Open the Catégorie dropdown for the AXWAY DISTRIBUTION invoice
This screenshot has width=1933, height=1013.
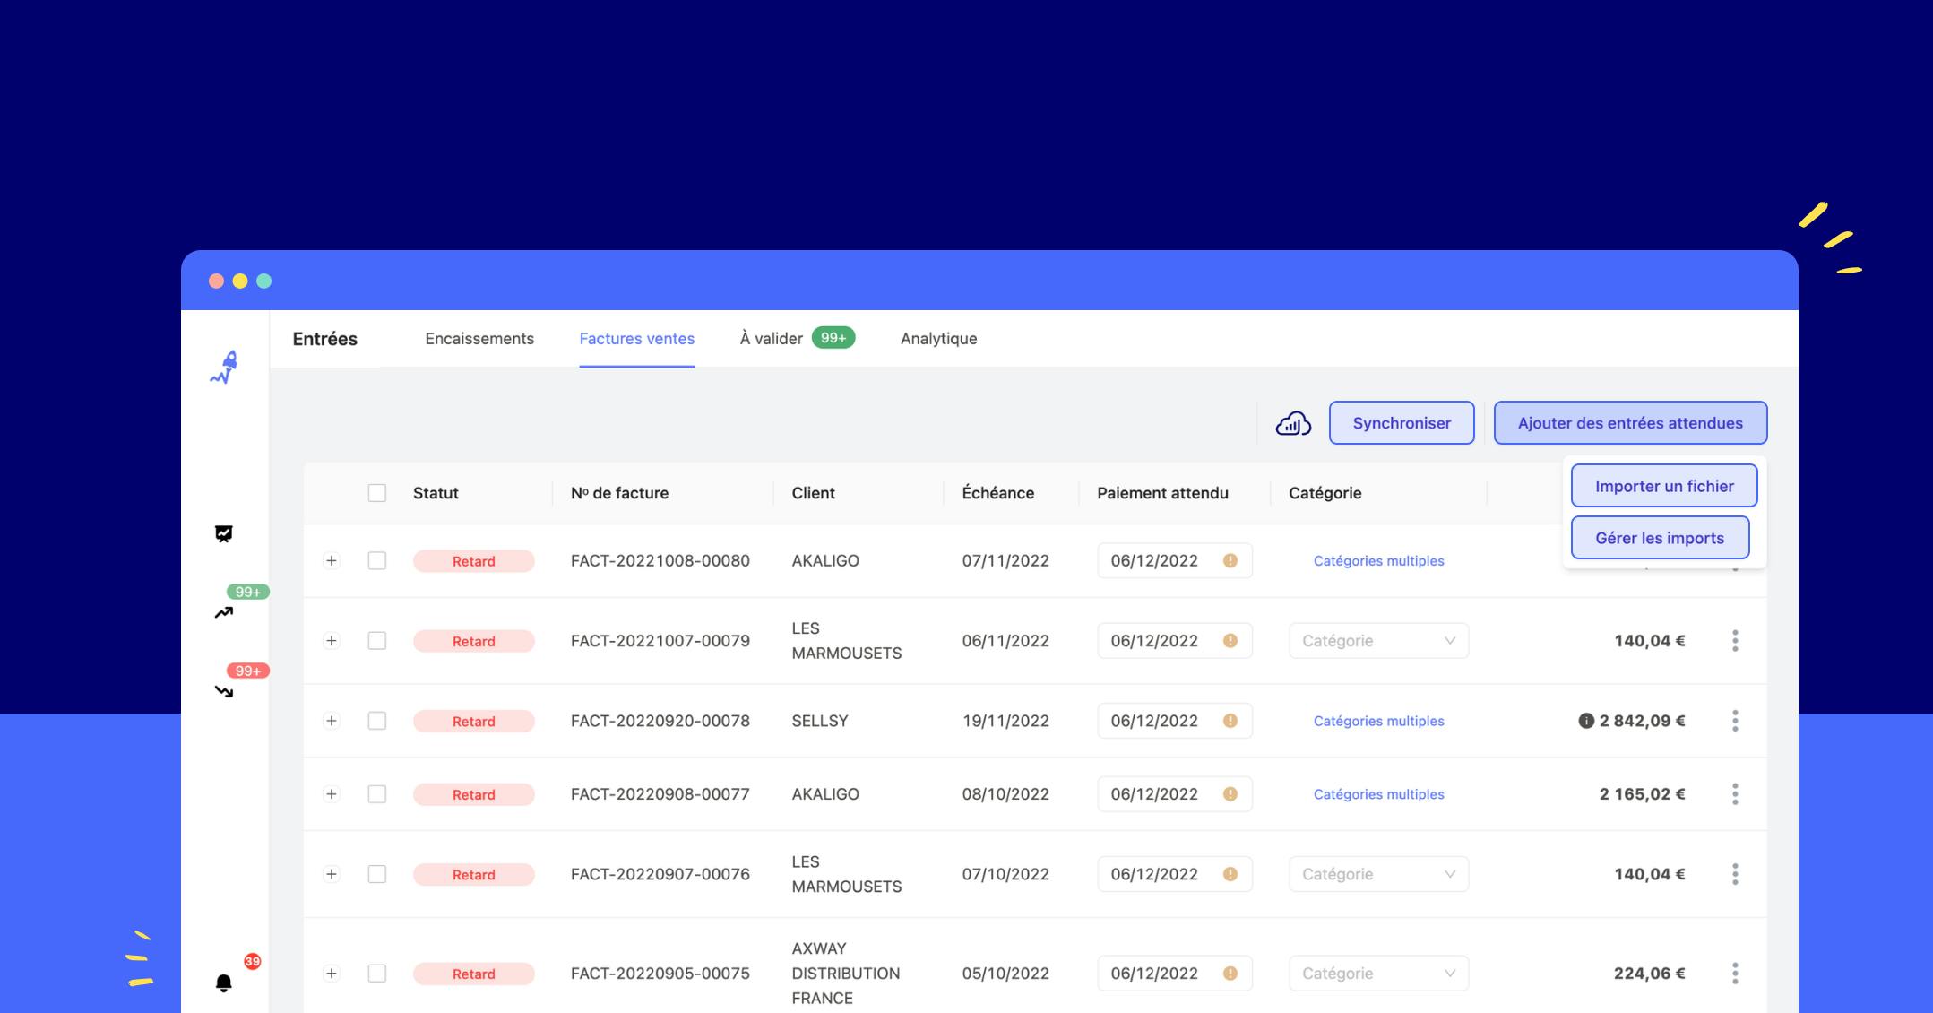pyautogui.click(x=1378, y=974)
